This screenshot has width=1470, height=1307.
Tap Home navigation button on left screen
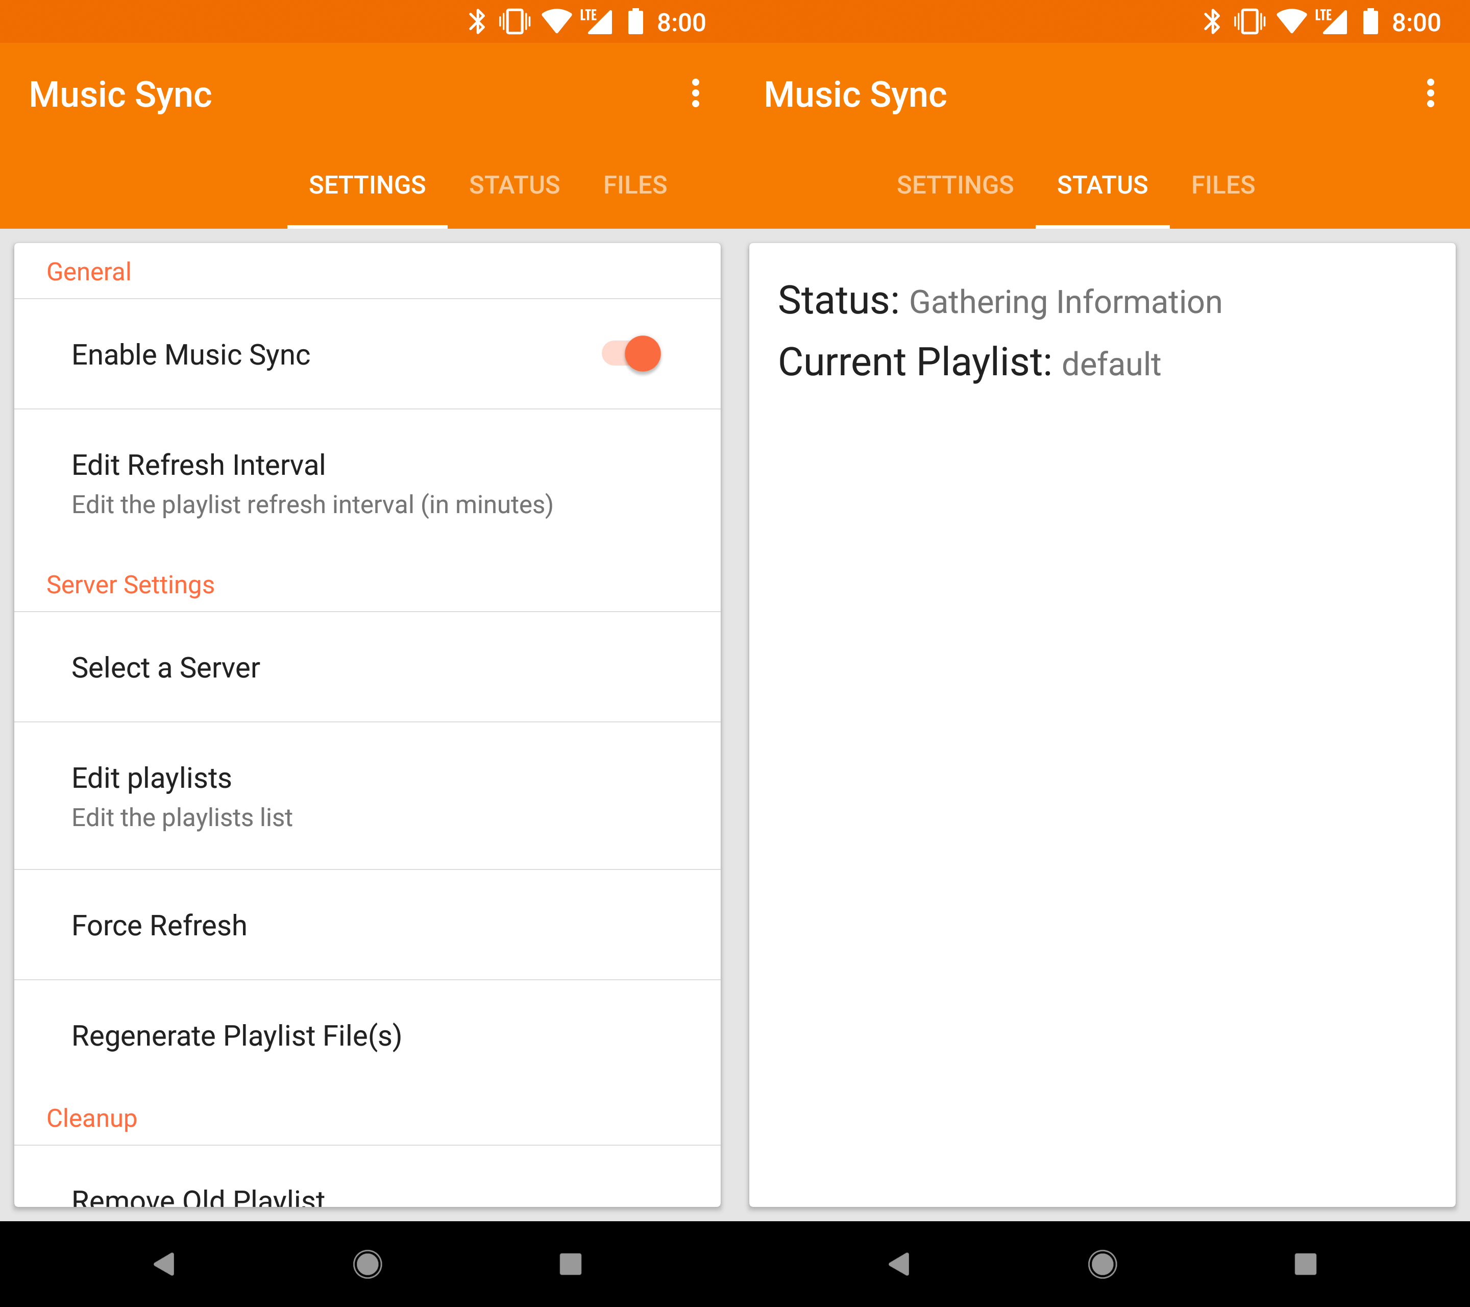click(367, 1264)
